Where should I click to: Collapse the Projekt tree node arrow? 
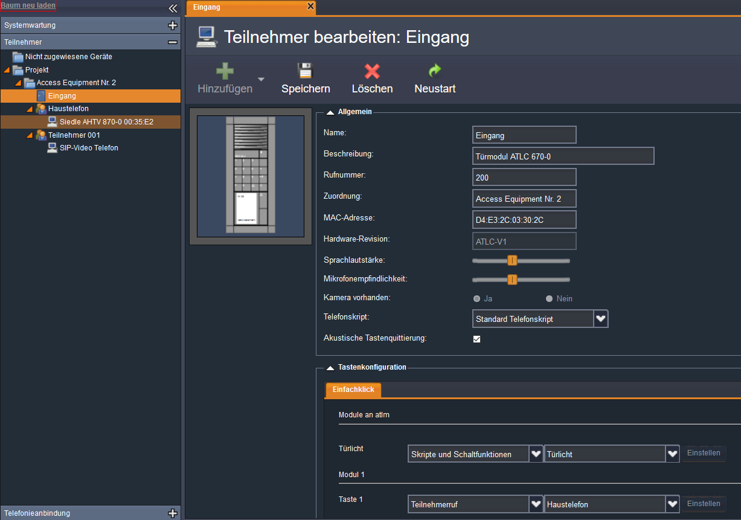point(7,70)
